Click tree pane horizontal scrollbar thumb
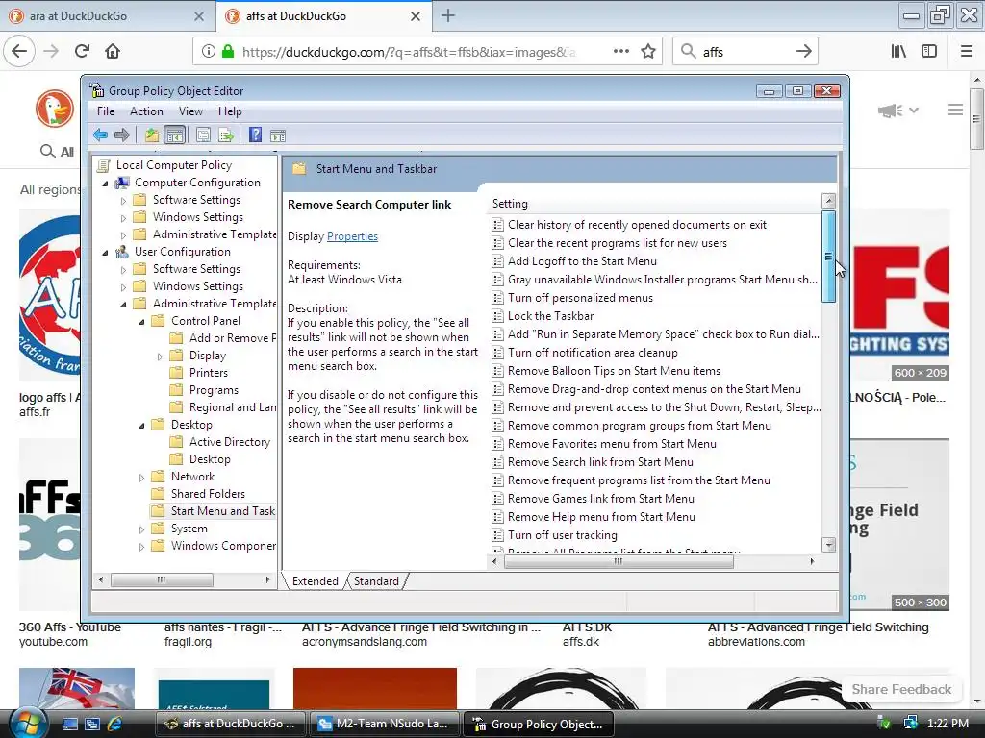This screenshot has height=738, width=985. click(x=162, y=579)
